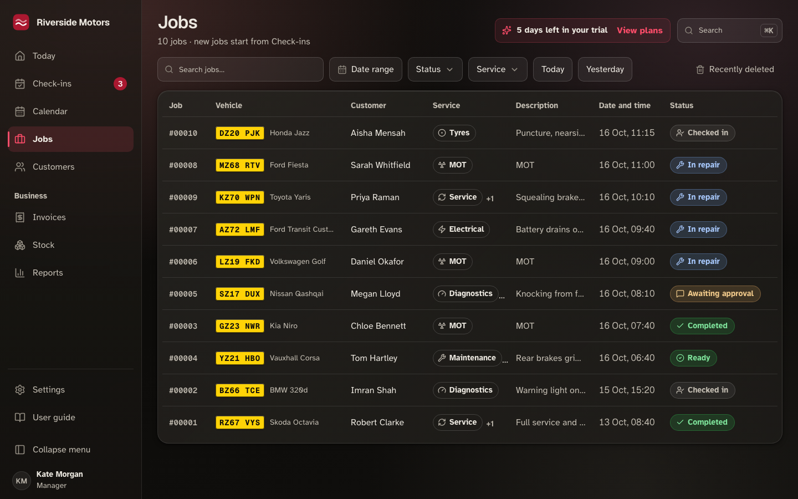Image resolution: width=798 pixels, height=499 pixels.
Task: Click Checked in status for Imran Shah
Action: tap(702, 390)
